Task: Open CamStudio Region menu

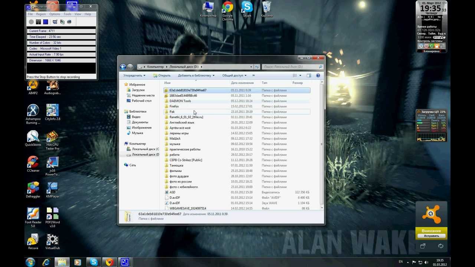Action: [x=41, y=14]
